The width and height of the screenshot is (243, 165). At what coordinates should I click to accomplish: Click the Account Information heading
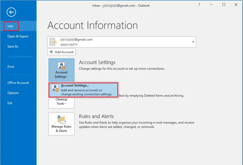[93, 25]
